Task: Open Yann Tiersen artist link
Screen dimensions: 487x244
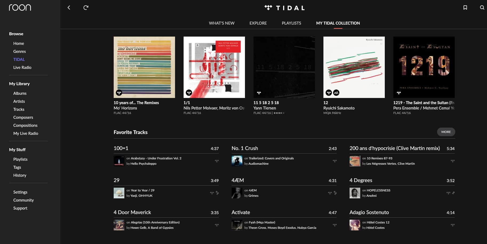Action: (x=265, y=108)
